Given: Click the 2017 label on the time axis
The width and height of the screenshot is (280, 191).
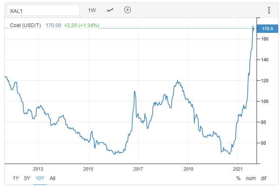Looking at the screenshot, I should (x=138, y=169).
